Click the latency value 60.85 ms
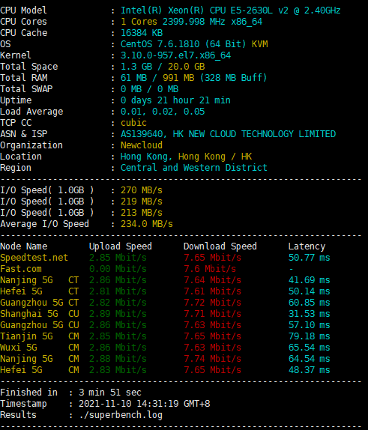The image size is (368, 430). pyautogui.click(x=310, y=303)
